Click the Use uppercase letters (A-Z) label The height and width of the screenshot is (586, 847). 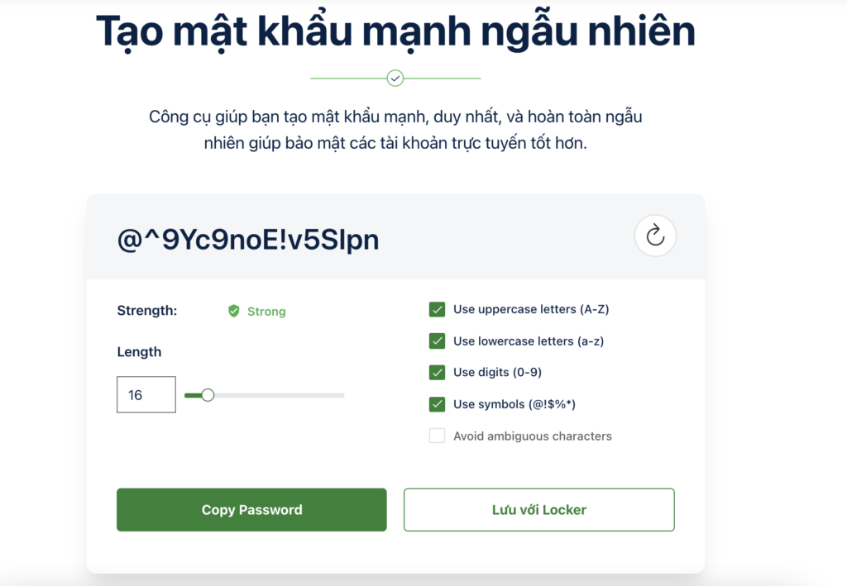(x=531, y=309)
